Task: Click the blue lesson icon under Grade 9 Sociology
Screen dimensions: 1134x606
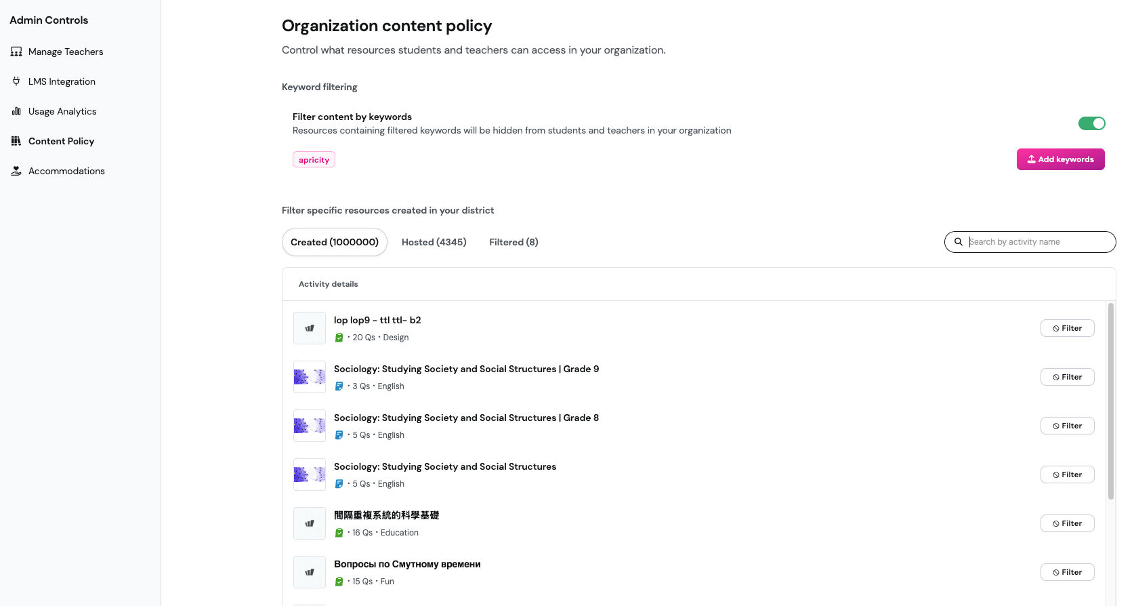Action: tap(339, 386)
